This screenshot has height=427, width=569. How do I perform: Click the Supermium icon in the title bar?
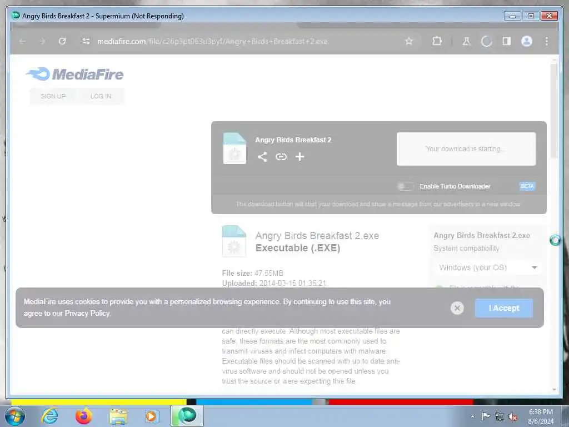click(16, 16)
